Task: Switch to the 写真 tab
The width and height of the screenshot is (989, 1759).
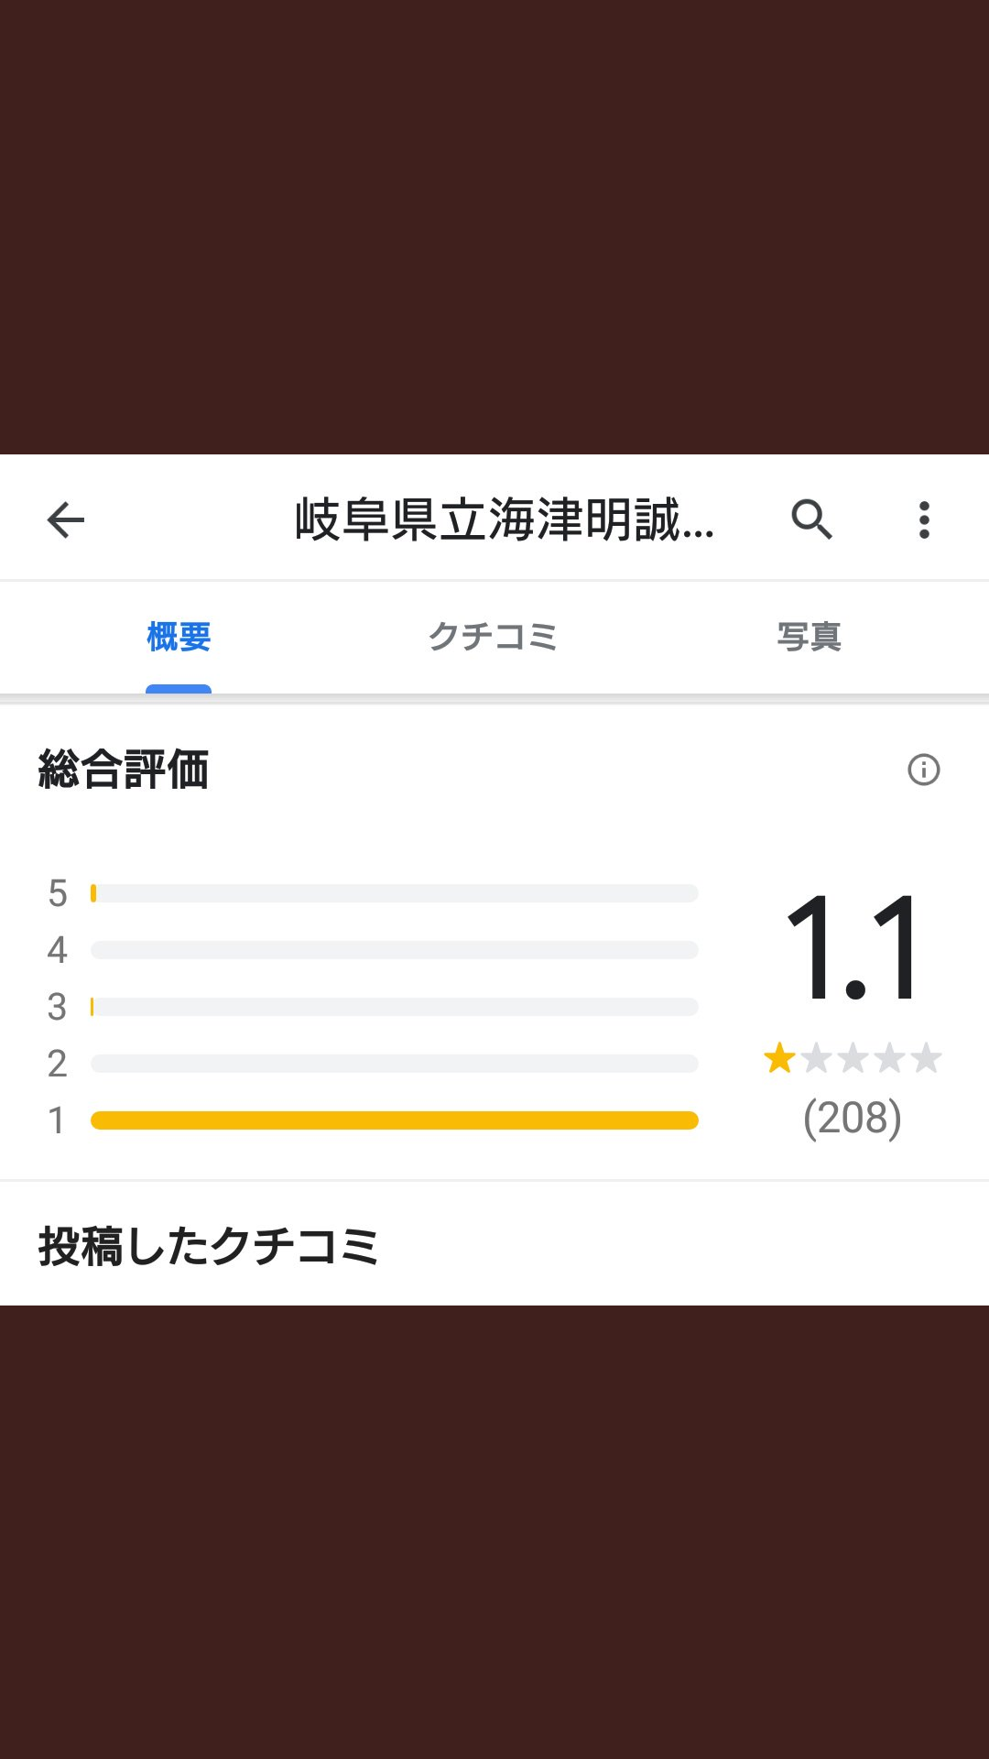Action: 810,636
